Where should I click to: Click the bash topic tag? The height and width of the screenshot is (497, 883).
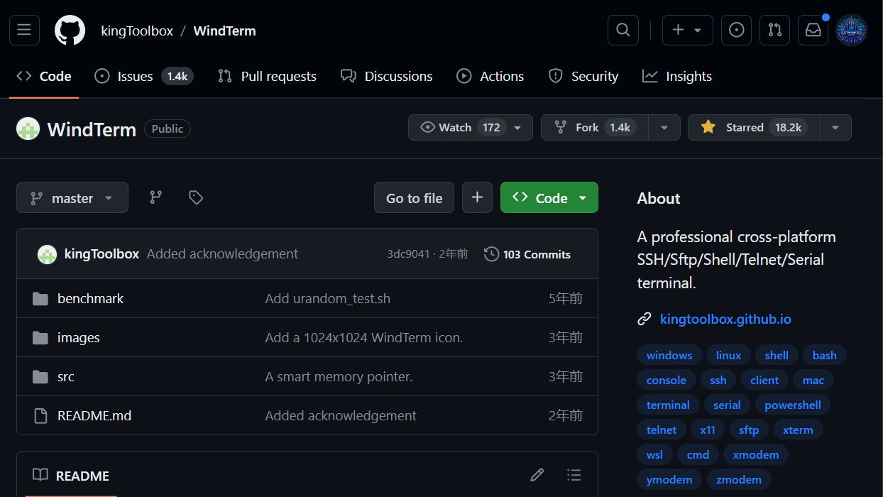pyautogui.click(x=825, y=356)
